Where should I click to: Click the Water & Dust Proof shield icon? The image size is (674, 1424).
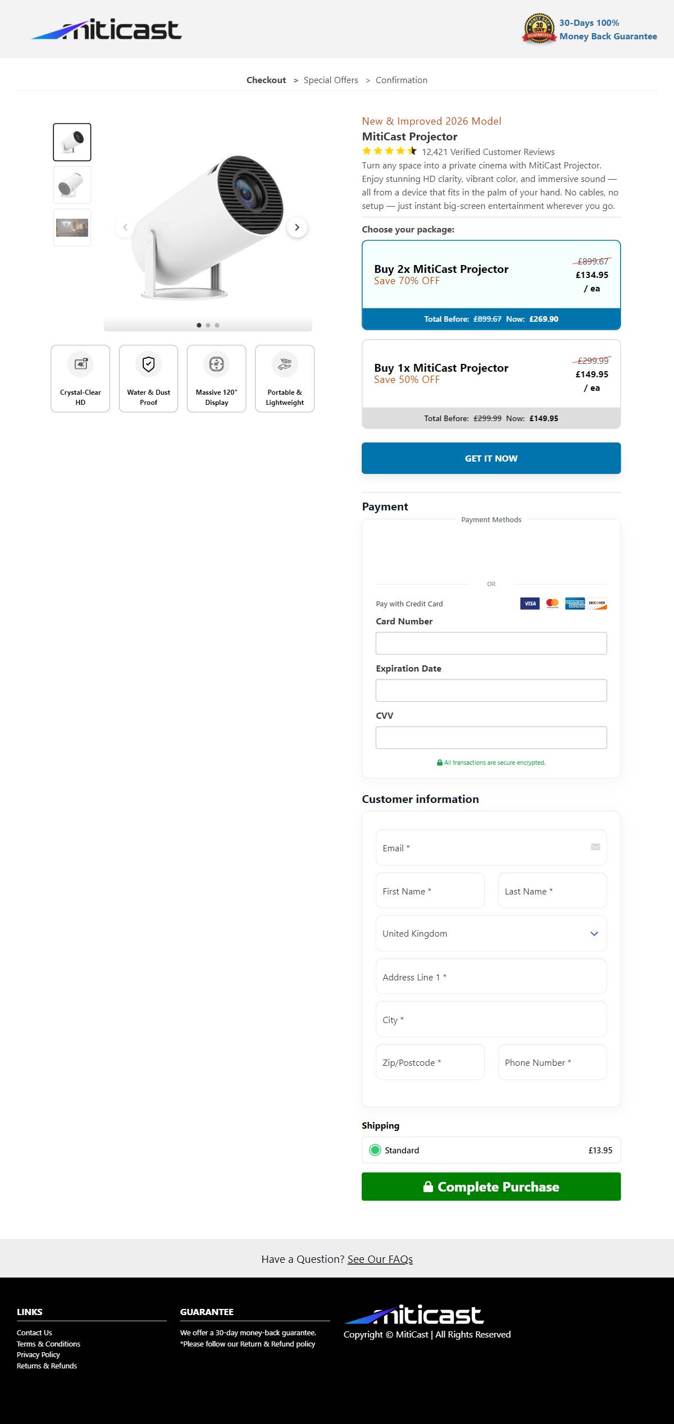[148, 364]
